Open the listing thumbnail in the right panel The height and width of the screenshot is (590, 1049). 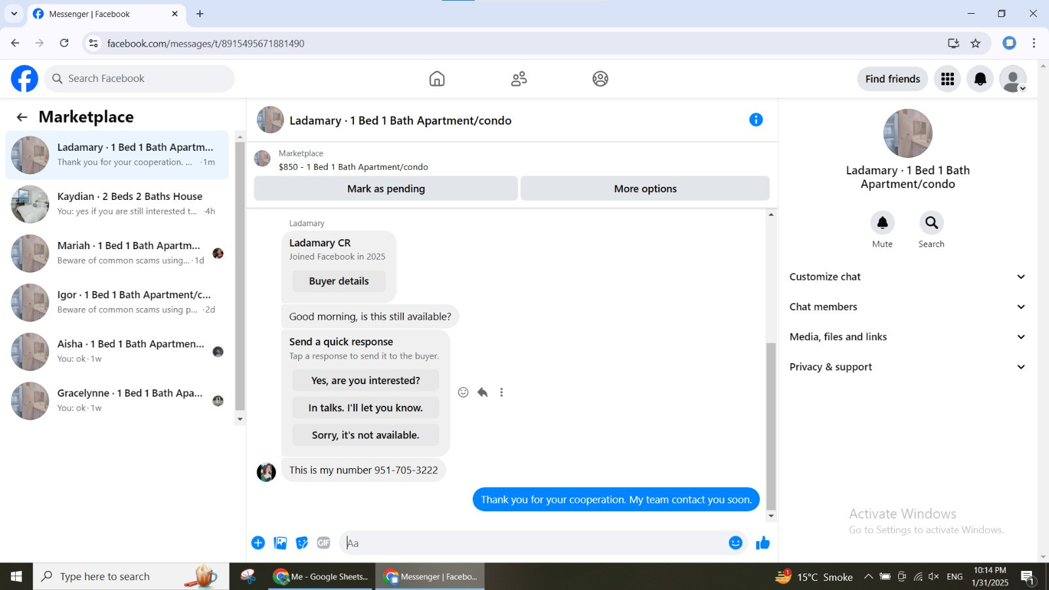(x=908, y=133)
